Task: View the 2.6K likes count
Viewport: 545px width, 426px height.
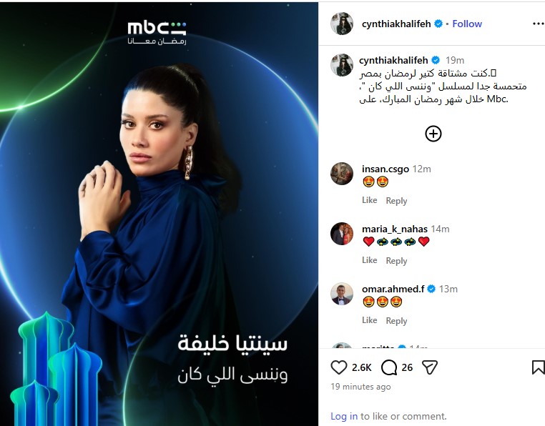Action: [x=361, y=367]
